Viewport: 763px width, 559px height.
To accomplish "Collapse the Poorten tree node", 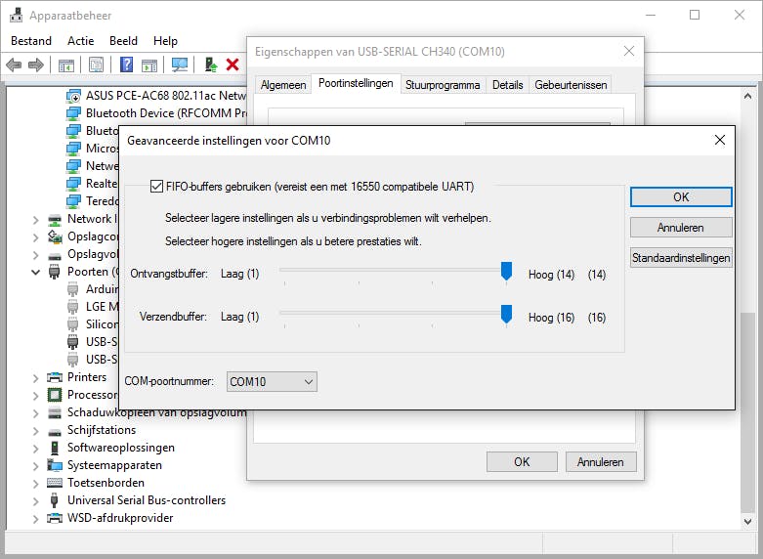I will point(35,272).
